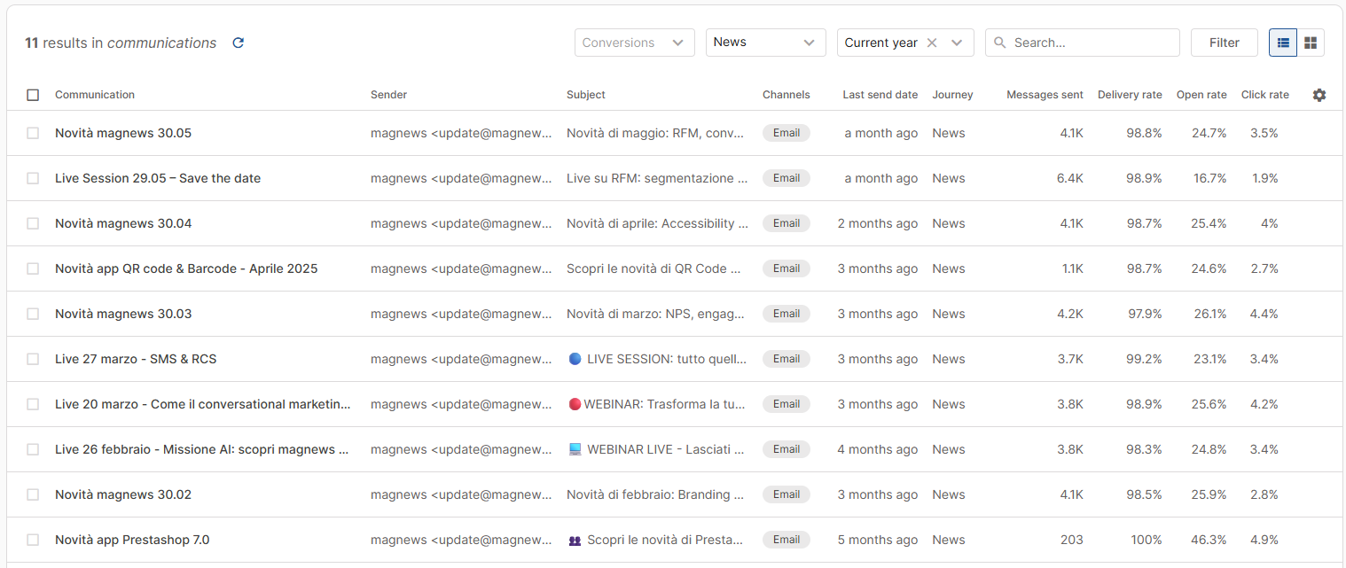The image size is (1346, 568).
Task: Check the Novità magnews 30.05 row
Action: pos(33,133)
